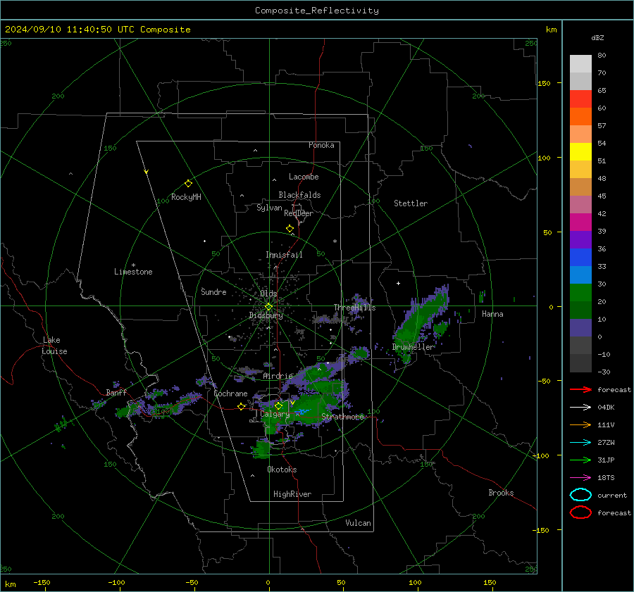Click yellow radar-center diamond at Didsbury
The image size is (634, 592).
(268, 307)
